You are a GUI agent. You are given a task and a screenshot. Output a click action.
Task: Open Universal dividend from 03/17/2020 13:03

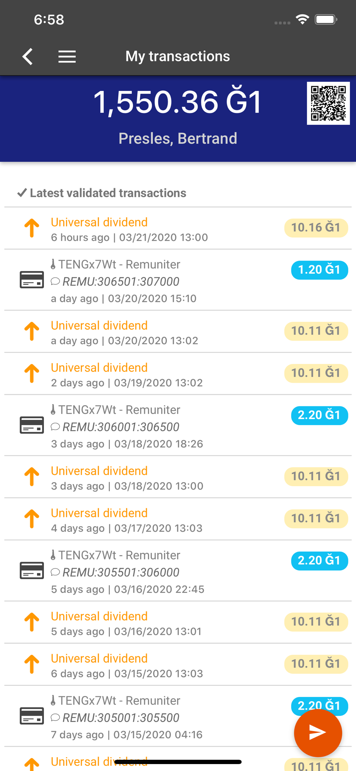pyautogui.click(x=99, y=513)
